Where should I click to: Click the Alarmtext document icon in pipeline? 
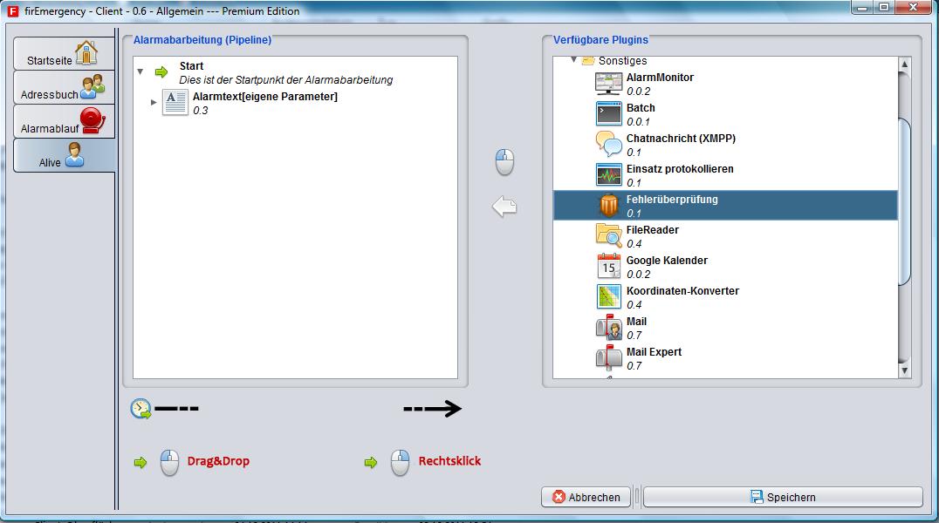click(175, 103)
